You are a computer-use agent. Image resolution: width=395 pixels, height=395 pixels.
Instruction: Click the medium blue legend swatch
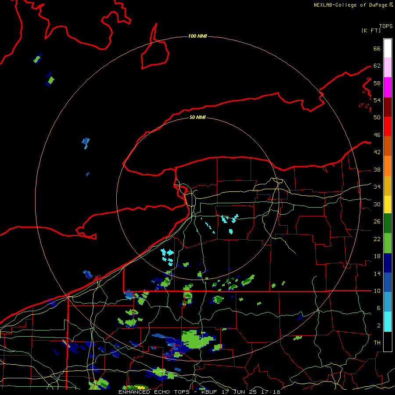tap(388, 282)
